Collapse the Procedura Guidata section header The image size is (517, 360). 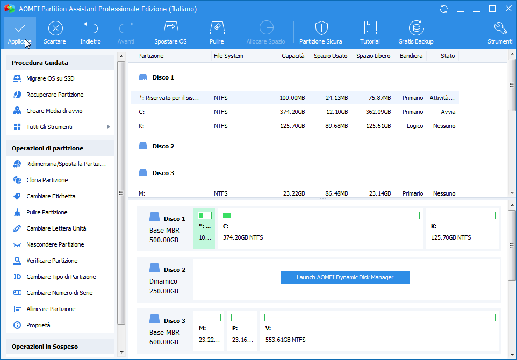(60, 63)
